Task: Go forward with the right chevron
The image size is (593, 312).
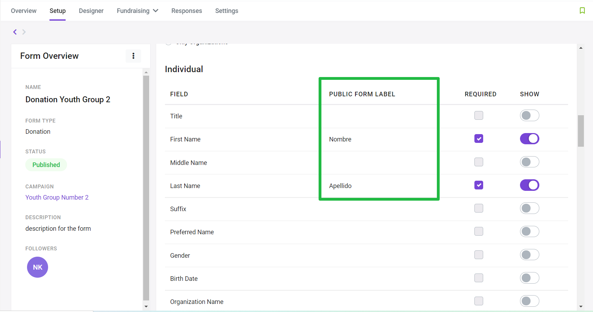Action: point(24,32)
